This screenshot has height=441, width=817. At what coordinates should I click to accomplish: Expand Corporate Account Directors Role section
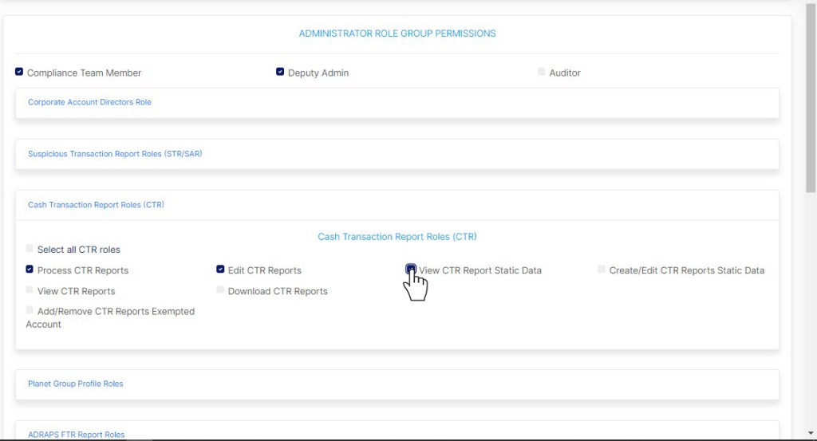click(89, 102)
